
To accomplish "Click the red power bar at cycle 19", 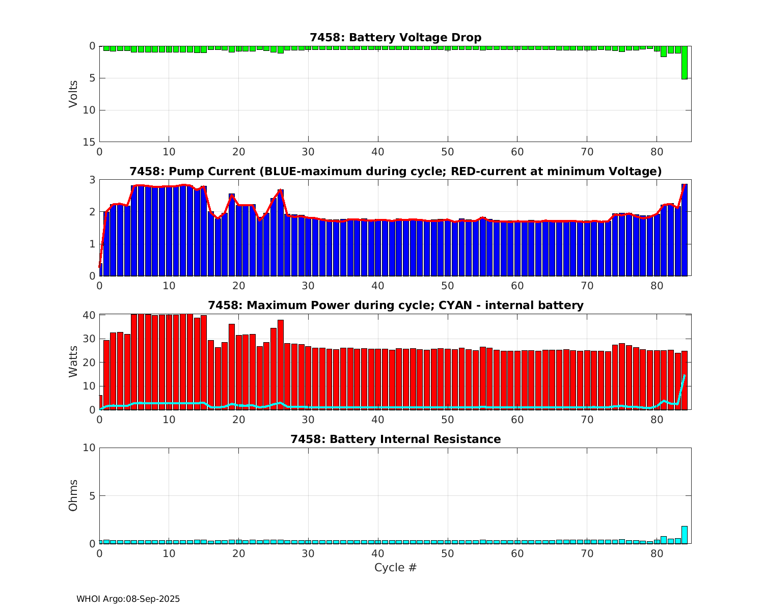I will pos(232,367).
